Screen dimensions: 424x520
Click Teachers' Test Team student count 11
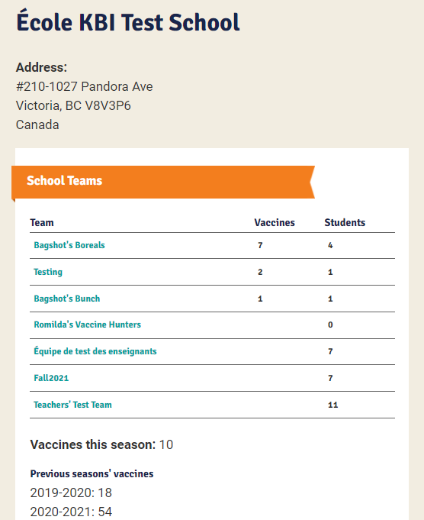pos(333,405)
